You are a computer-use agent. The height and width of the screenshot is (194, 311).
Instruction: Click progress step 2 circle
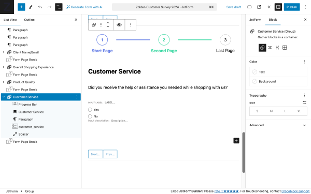(164, 40)
